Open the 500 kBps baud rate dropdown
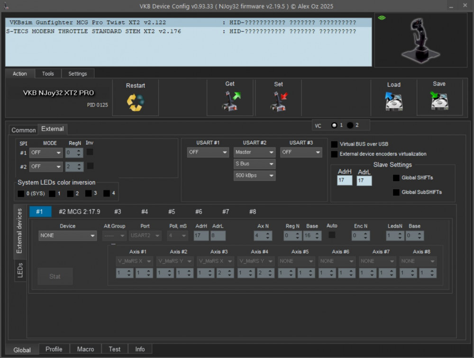This screenshot has width=474, height=358. click(255, 175)
